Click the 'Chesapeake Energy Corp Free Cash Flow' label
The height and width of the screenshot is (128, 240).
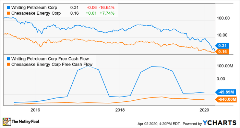[52, 64]
